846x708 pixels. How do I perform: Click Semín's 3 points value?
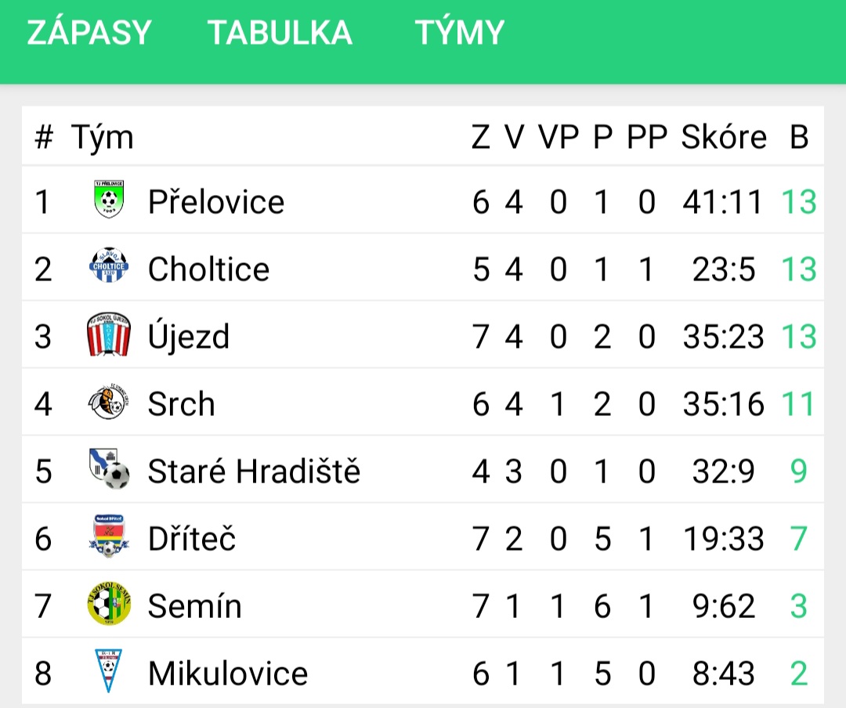click(x=798, y=606)
